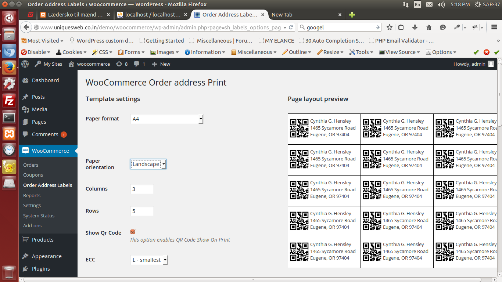Screen dimensions: 502x282
Task: Open the Orders submenu link
Action: tap(31, 165)
